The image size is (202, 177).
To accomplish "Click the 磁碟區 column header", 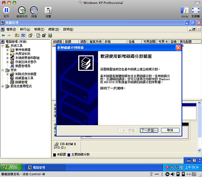I will point(58,42).
